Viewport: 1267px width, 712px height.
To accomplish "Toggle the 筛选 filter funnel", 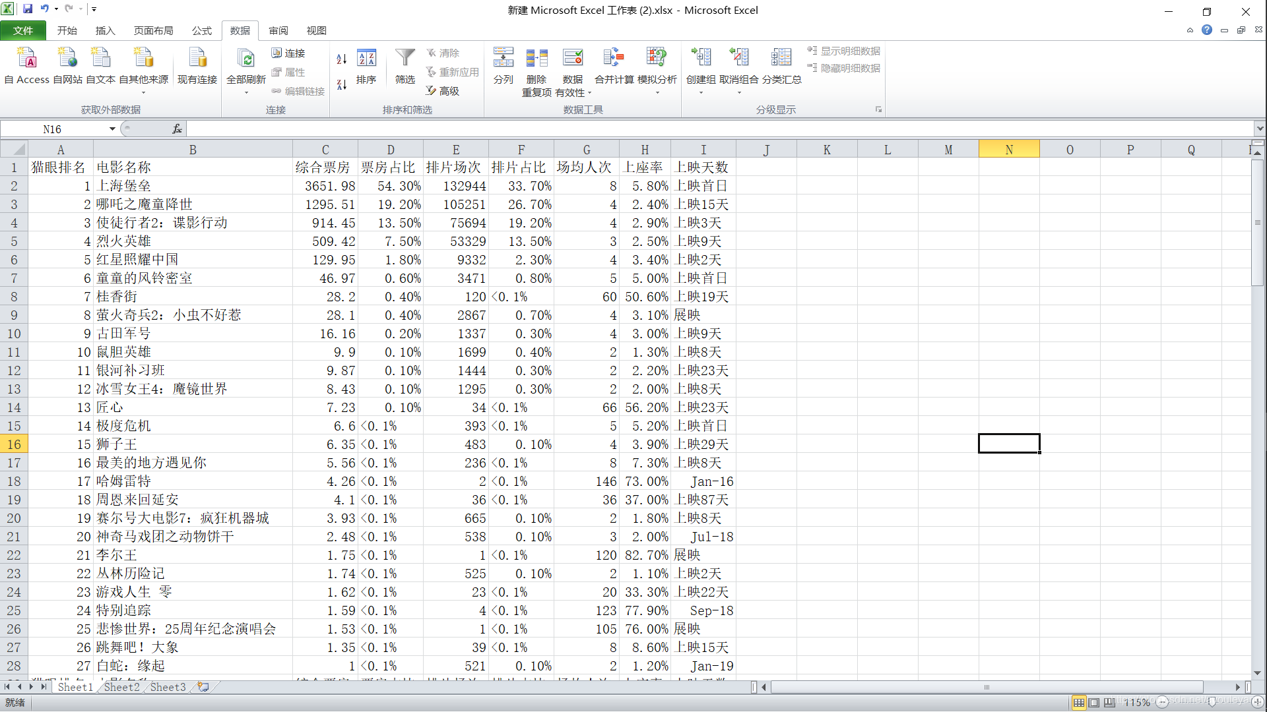I will tap(405, 66).
